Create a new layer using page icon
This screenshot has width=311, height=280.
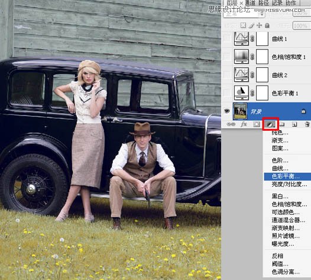coord(294,124)
